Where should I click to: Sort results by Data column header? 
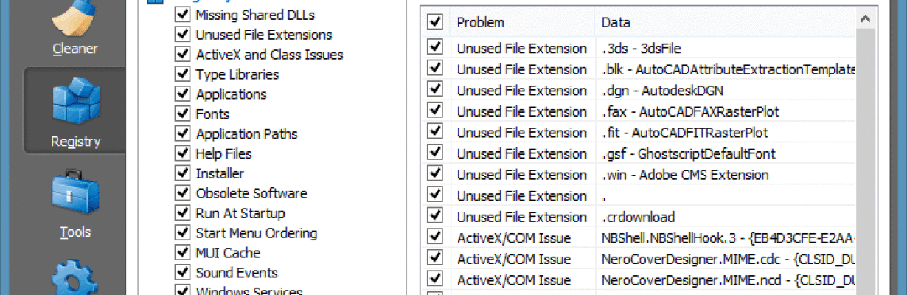pos(726,22)
